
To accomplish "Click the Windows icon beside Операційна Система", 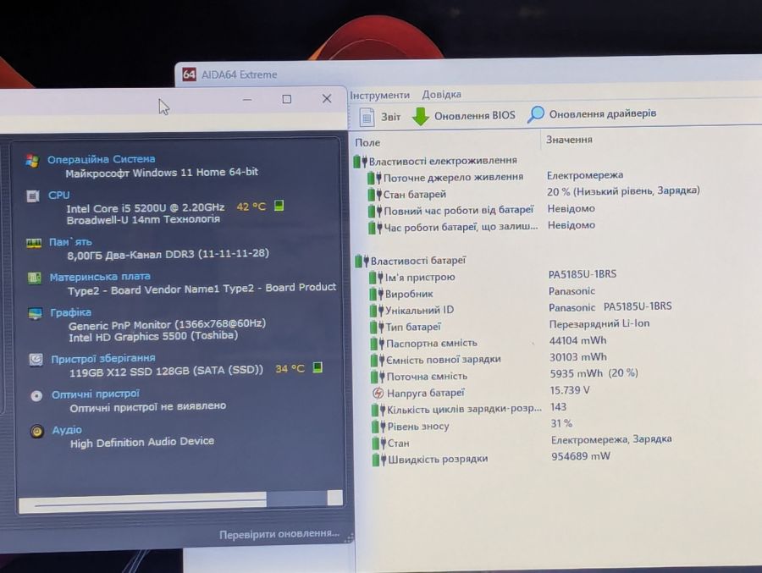I will 32,161.
